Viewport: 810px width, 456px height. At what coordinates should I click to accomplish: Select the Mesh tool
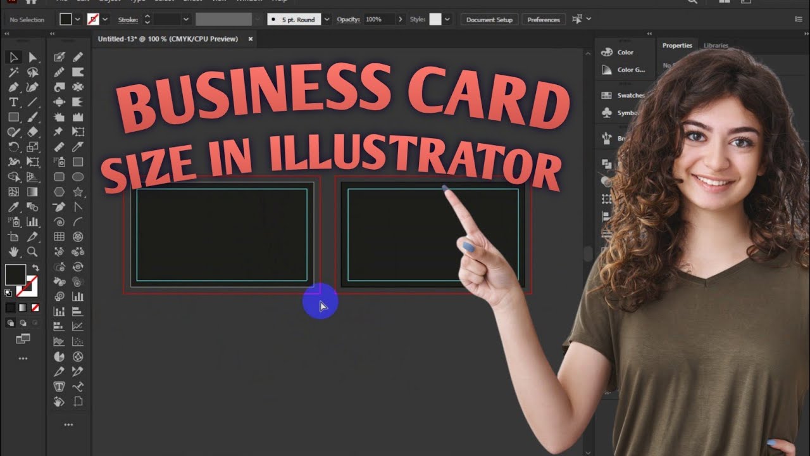pyautogui.click(x=13, y=192)
